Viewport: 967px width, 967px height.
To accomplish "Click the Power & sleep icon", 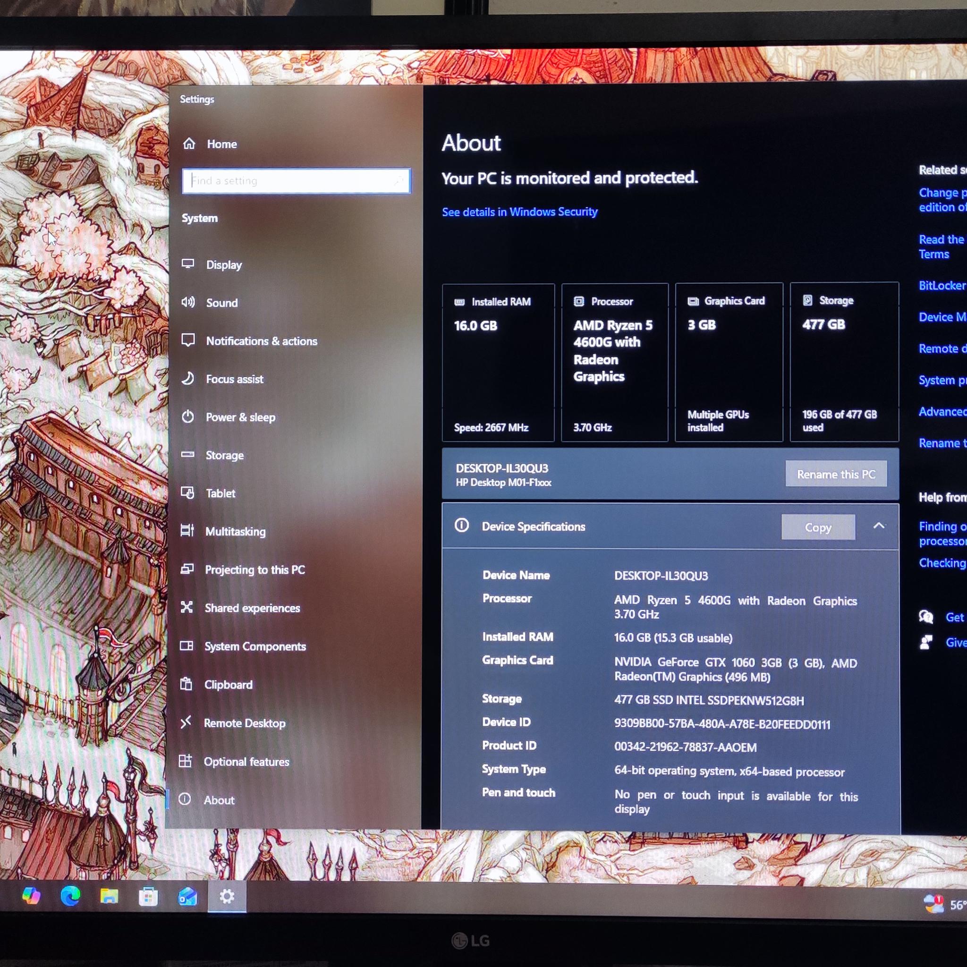I will (x=188, y=416).
